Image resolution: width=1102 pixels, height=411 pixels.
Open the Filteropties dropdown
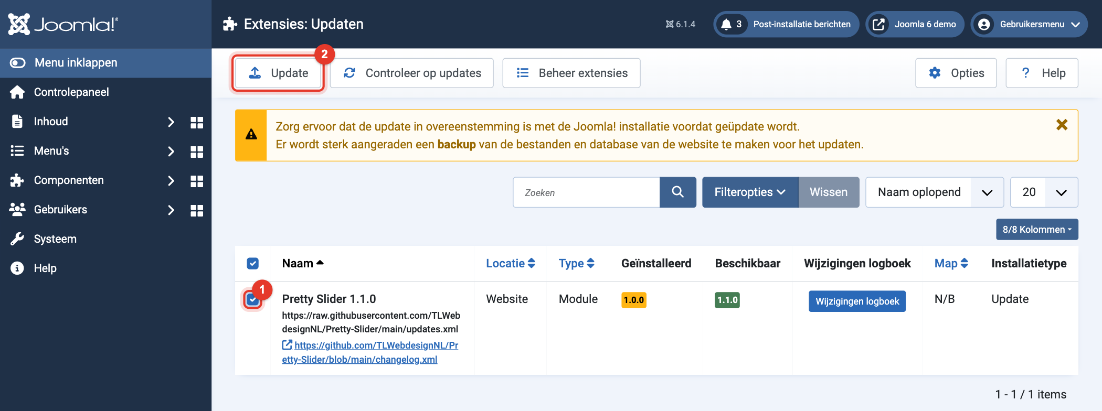(750, 192)
